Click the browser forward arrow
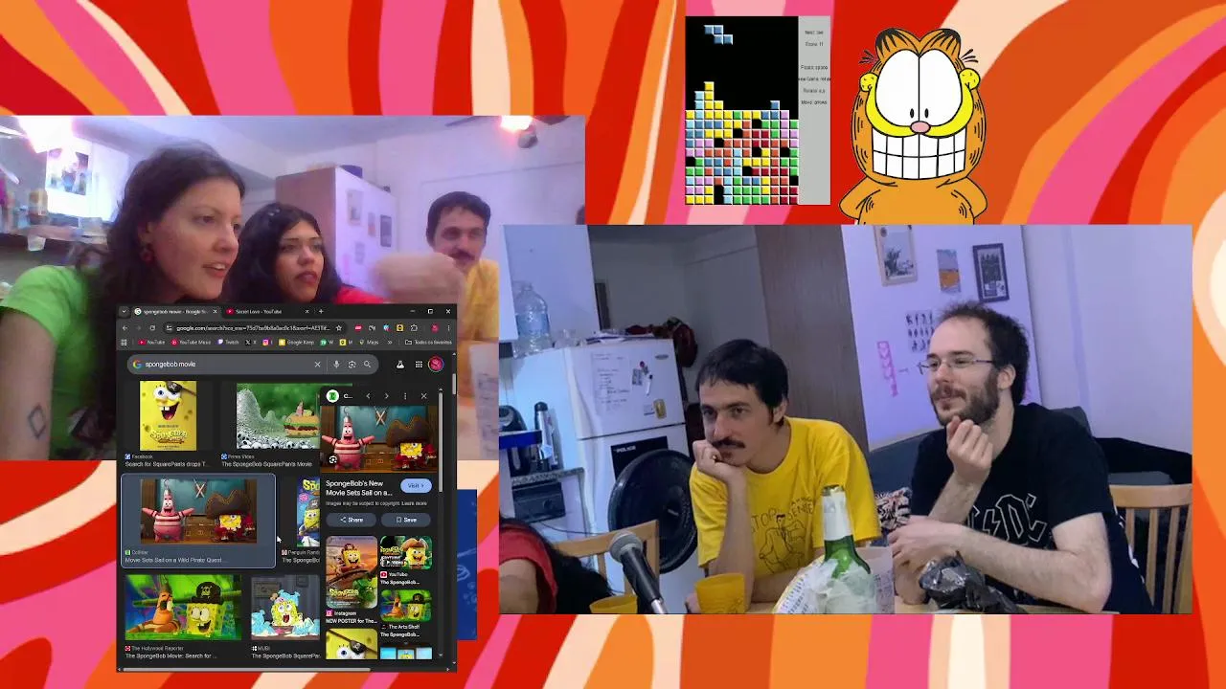Image resolution: width=1226 pixels, height=689 pixels. coord(139,328)
